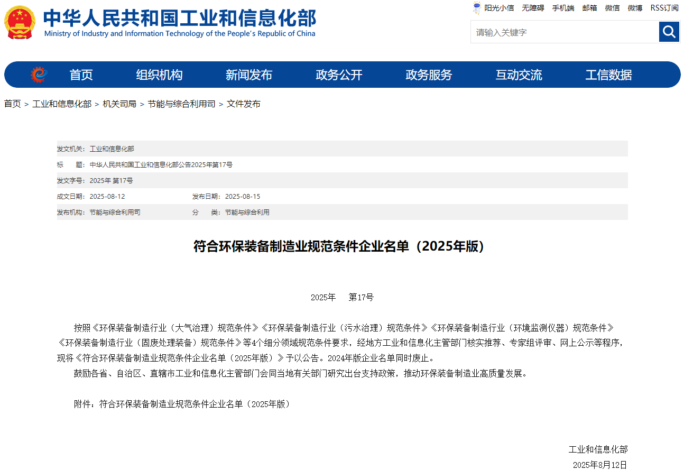Open 首页 in the blue navigation bar
This screenshot has width=684, height=470.
click(x=81, y=75)
